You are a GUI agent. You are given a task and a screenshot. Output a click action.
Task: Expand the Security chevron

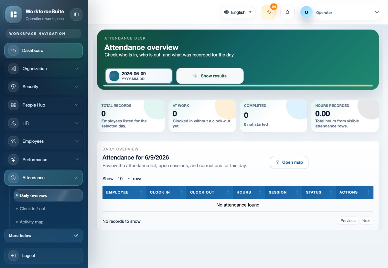pyautogui.click(x=77, y=87)
